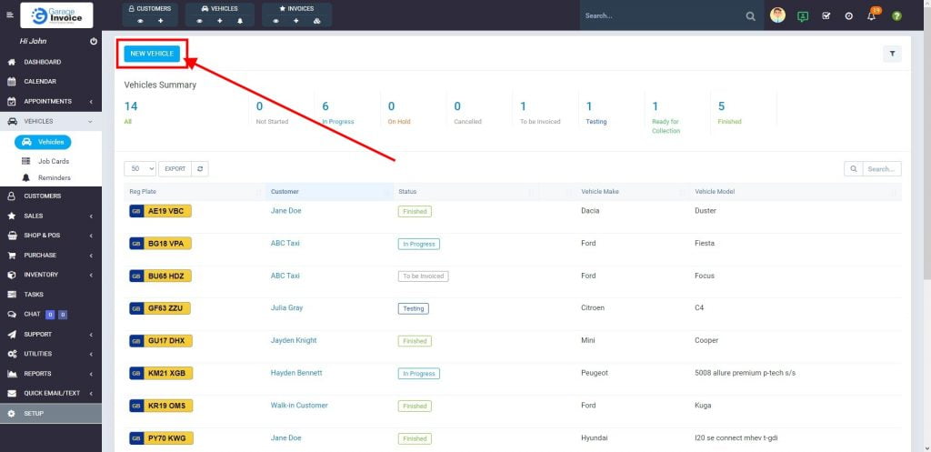Click the green help question mark icon
931x452 pixels.
pos(896,15)
